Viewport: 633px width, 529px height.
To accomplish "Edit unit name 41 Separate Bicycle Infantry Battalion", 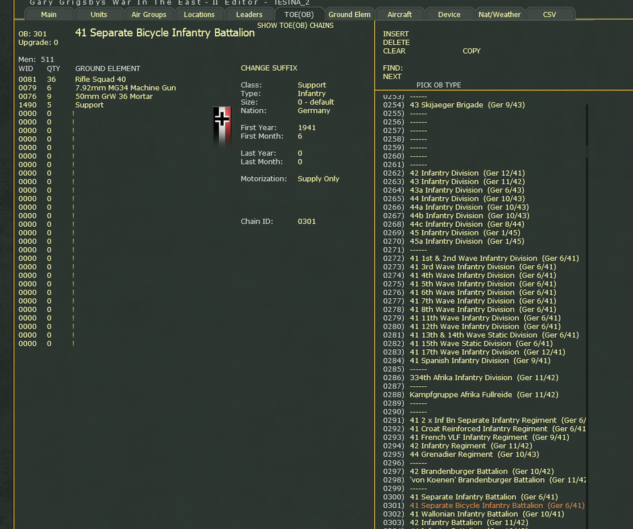I will pyautogui.click(x=165, y=32).
